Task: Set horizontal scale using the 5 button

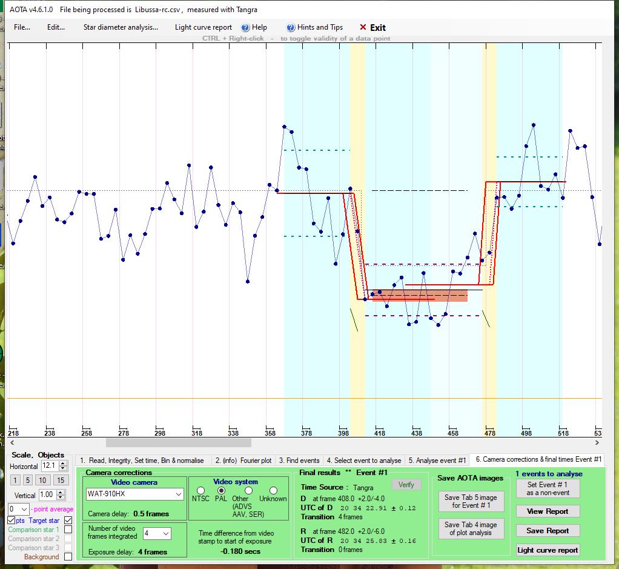Action: click(27, 480)
